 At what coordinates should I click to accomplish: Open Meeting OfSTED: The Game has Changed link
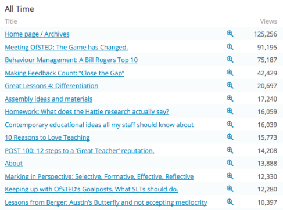[66, 48]
